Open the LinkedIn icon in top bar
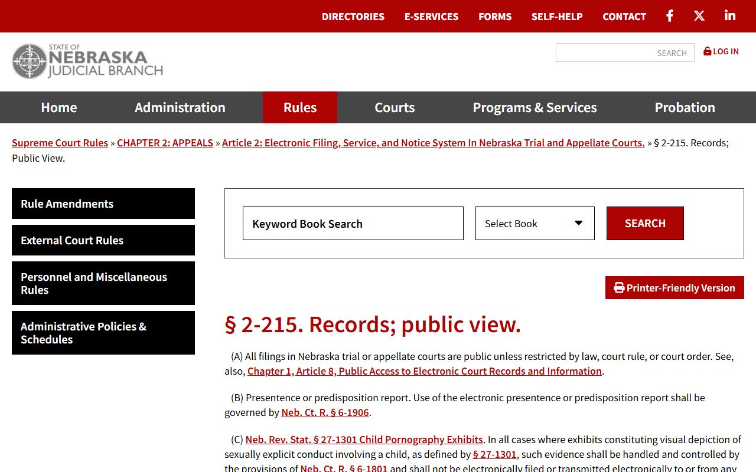 coord(730,16)
